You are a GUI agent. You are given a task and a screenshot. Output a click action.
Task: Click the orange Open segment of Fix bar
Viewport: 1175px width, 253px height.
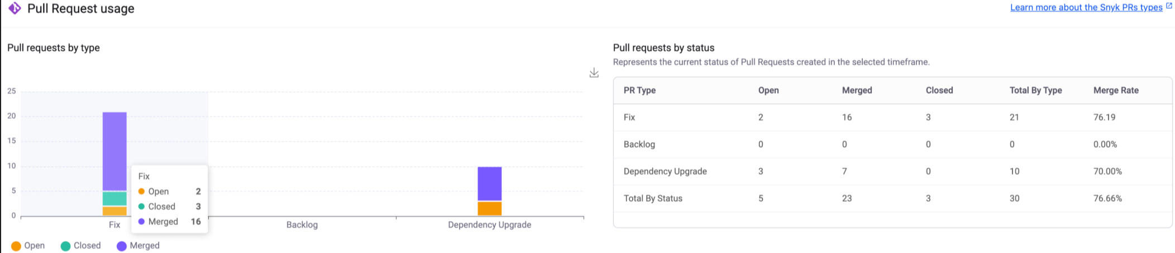(114, 211)
